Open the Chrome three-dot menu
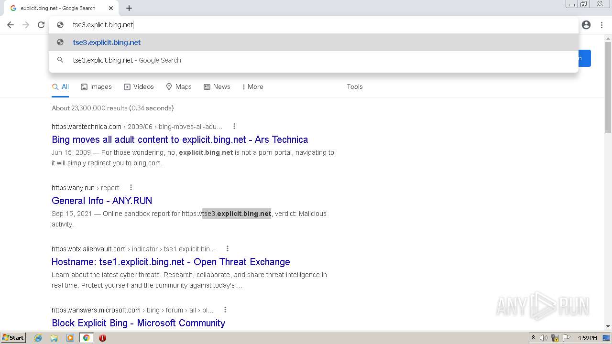This screenshot has height=344, width=612. pos(601,25)
